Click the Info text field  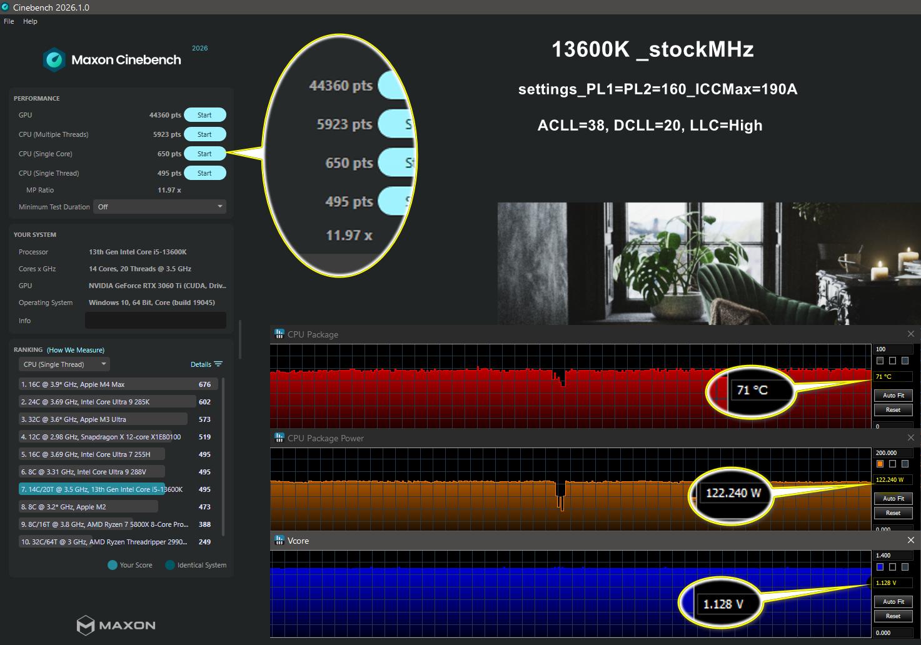click(155, 321)
